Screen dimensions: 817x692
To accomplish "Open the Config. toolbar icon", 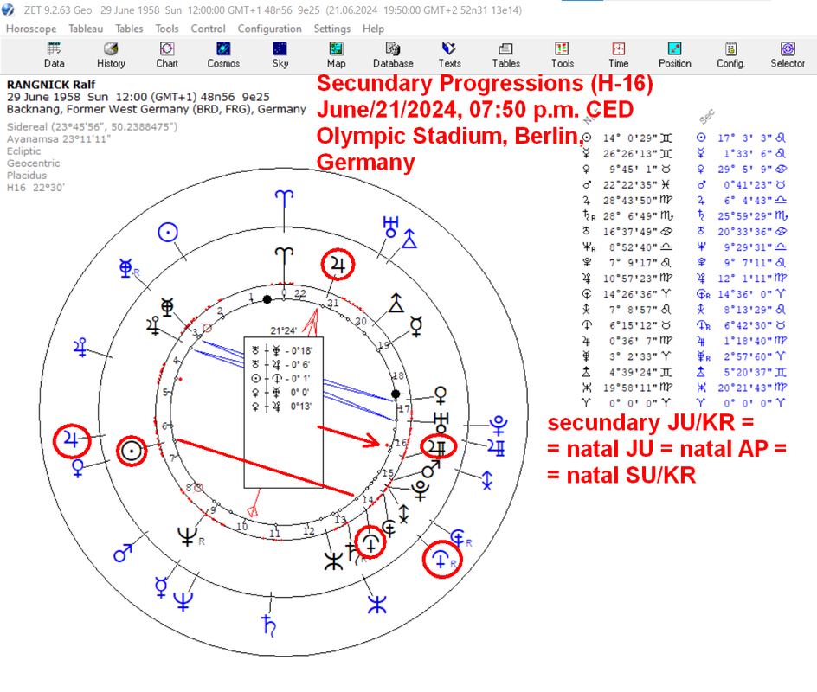I will 731,55.
